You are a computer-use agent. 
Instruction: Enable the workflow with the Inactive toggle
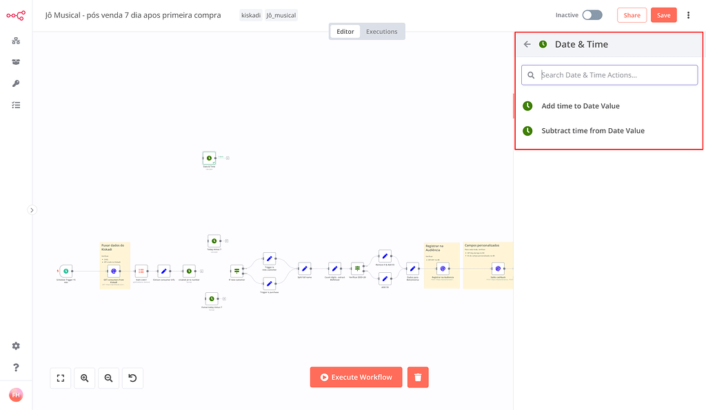(592, 14)
